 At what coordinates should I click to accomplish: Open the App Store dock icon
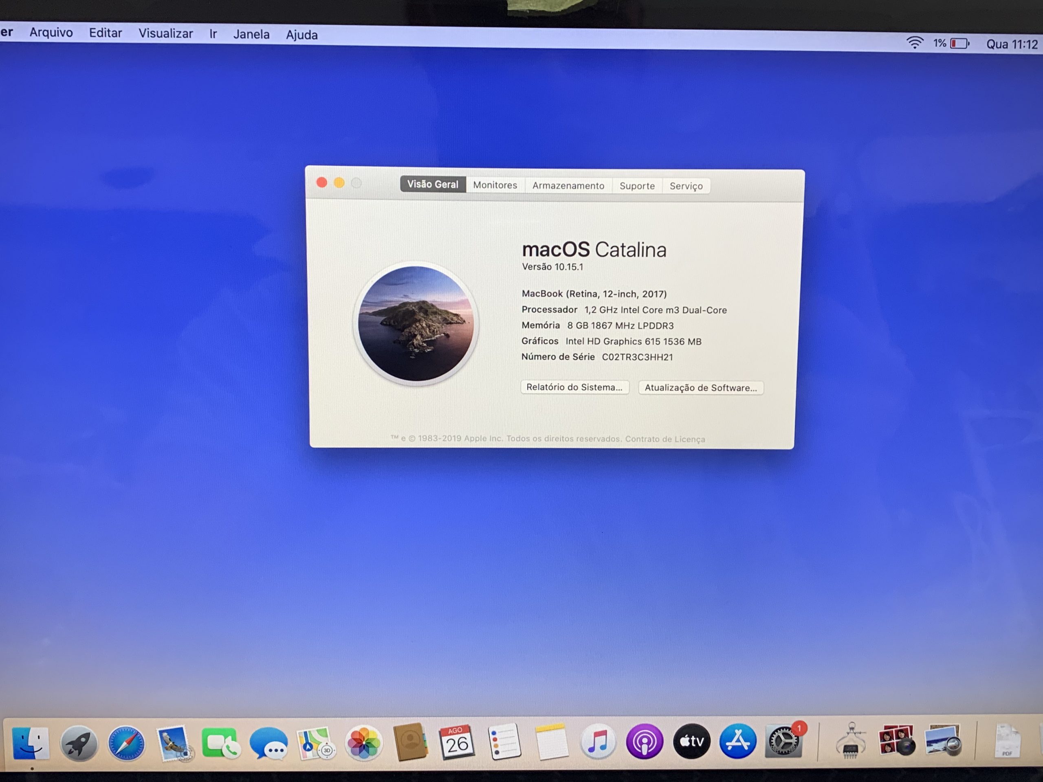(737, 741)
